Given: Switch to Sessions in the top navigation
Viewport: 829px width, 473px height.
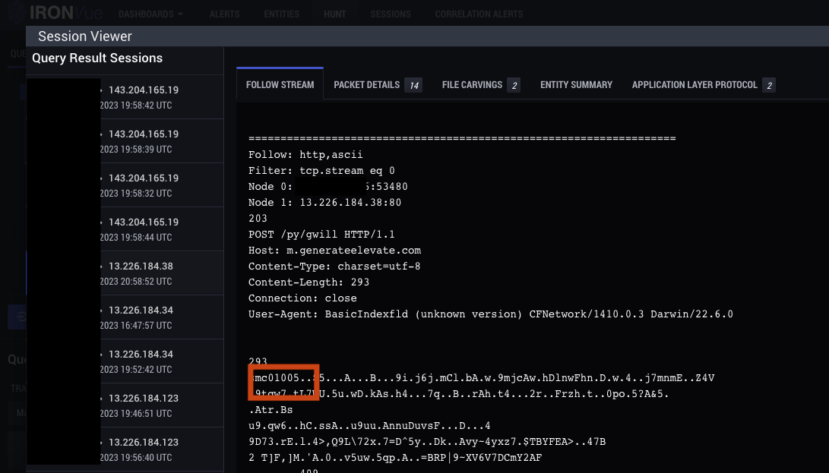Looking at the screenshot, I should pos(390,14).
